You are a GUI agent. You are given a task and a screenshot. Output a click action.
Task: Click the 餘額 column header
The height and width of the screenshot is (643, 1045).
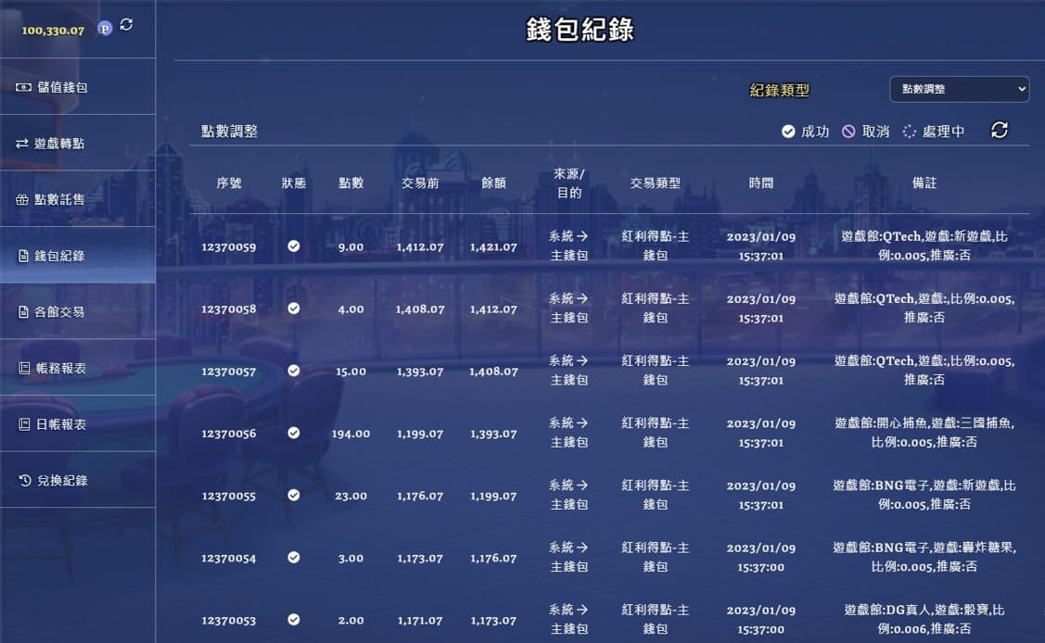(x=493, y=183)
